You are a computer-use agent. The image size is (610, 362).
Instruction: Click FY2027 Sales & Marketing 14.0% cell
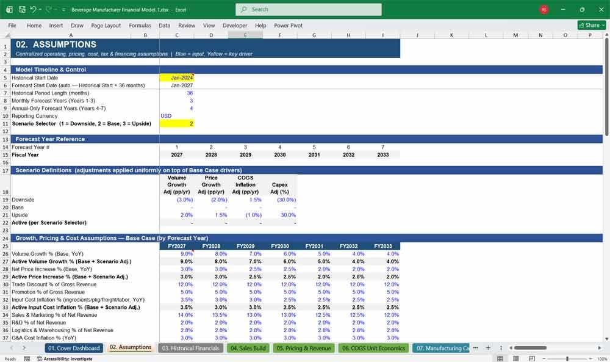point(177,315)
